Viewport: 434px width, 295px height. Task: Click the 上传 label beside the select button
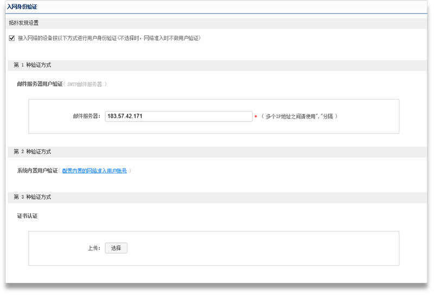pyautogui.click(x=94, y=248)
